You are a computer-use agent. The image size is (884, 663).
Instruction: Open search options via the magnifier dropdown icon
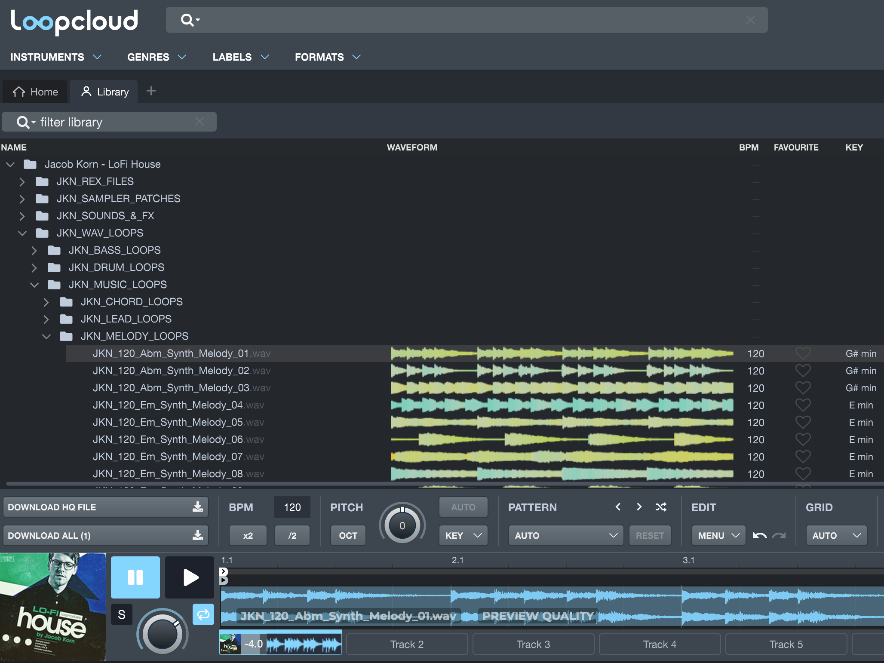[x=190, y=20]
